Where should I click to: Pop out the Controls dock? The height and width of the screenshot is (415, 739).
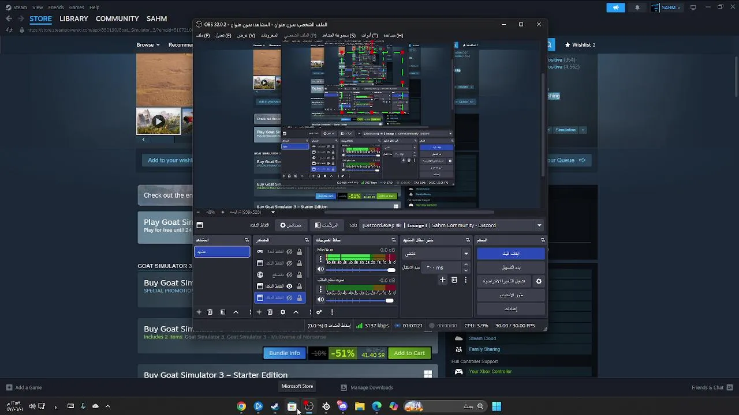tap(543, 240)
